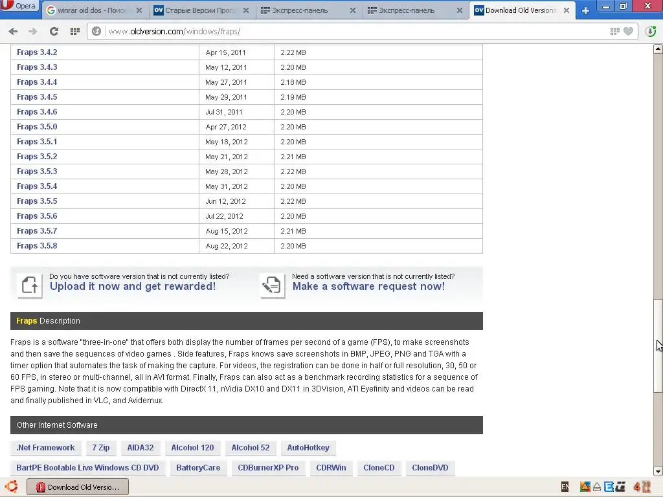
Task: Add page to Speed Dial from address bar icon
Action: pyautogui.click(x=615, y=31)
